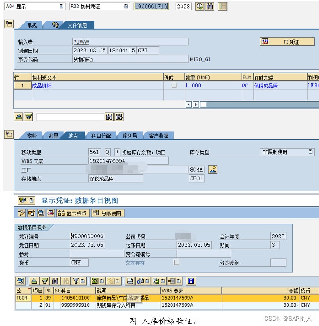
Task: Select the 期初库存导入科目 line item row
Action: point(167,305)
